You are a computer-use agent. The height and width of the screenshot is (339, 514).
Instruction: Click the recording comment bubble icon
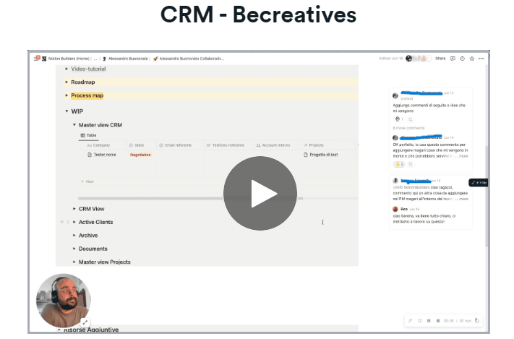(x=419, y=321)
